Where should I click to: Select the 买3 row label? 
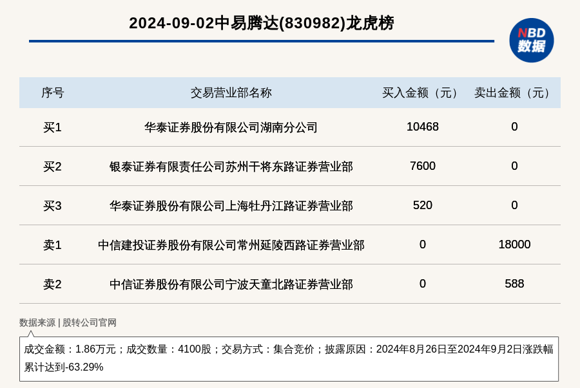coord(53,206)
